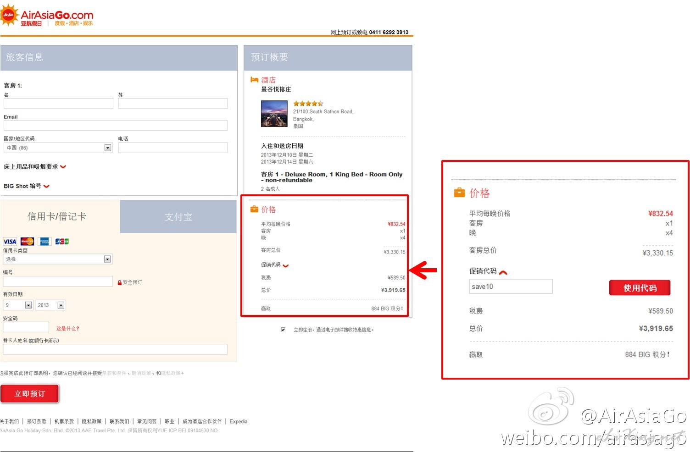The width and height of the screenshot is (690, 452).
Task: Open the 取消政策 cancellation policy link
Action: point(141,373)
